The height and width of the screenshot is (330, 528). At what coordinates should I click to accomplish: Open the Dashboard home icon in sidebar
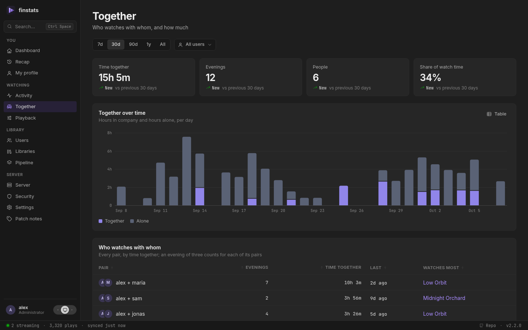(10, 51)
